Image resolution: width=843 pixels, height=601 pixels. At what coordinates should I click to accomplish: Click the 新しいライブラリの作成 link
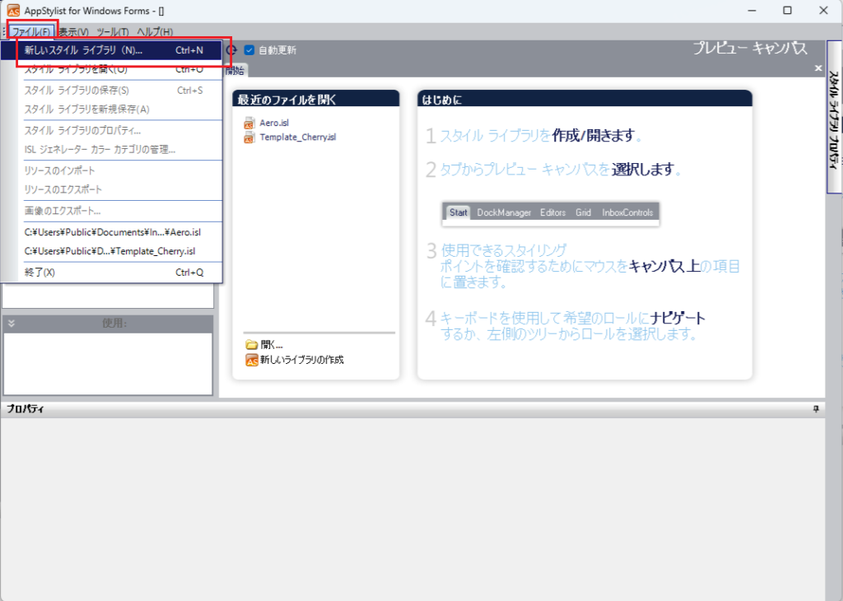(301, 360)
